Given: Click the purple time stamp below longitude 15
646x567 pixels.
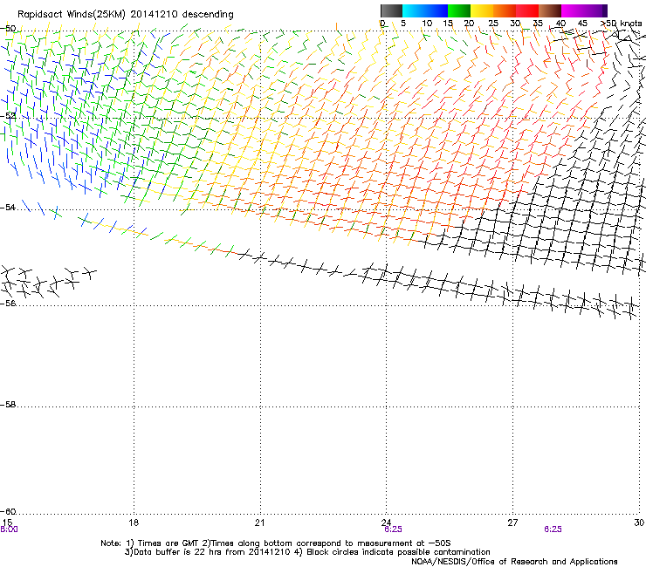Looking at the screenshot, I should point(9,529).
